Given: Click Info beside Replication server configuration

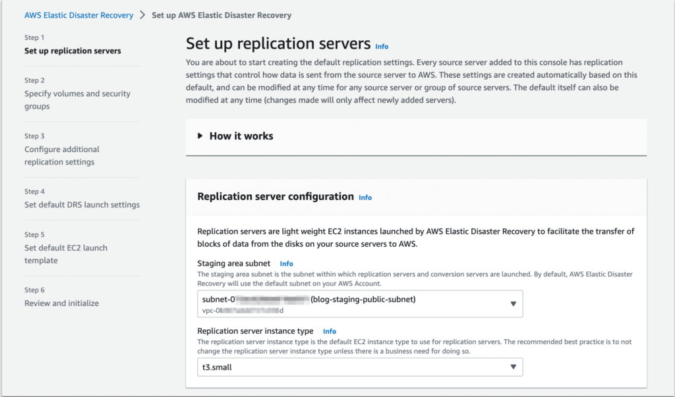Looking at the screenshot, I should 365,198.
